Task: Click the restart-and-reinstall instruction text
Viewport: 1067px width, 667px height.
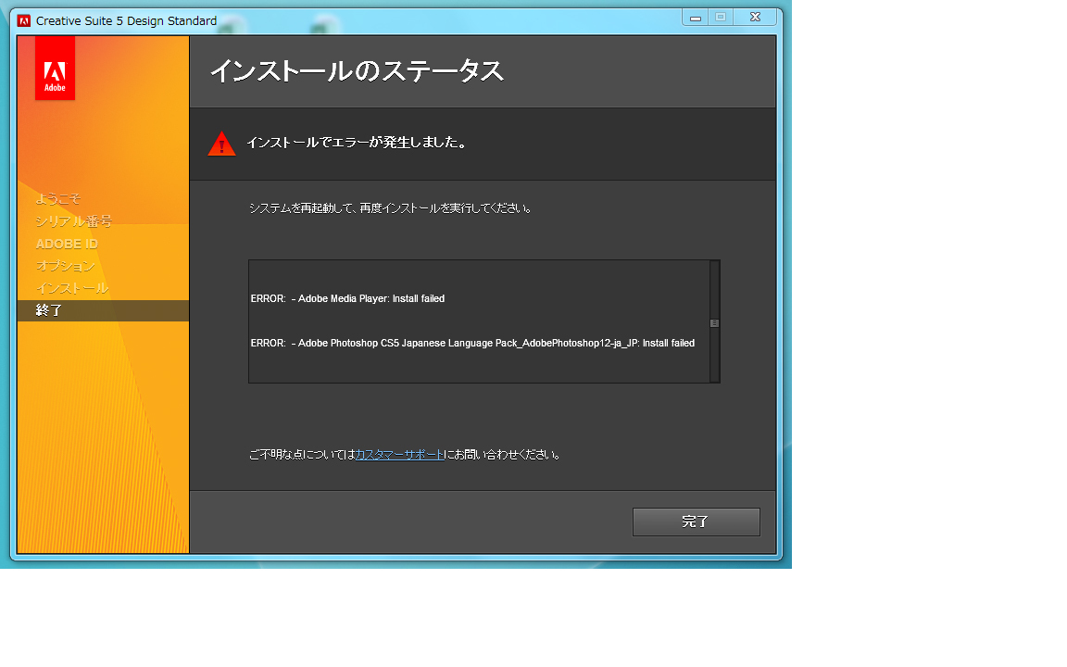Action: (391, 208)
